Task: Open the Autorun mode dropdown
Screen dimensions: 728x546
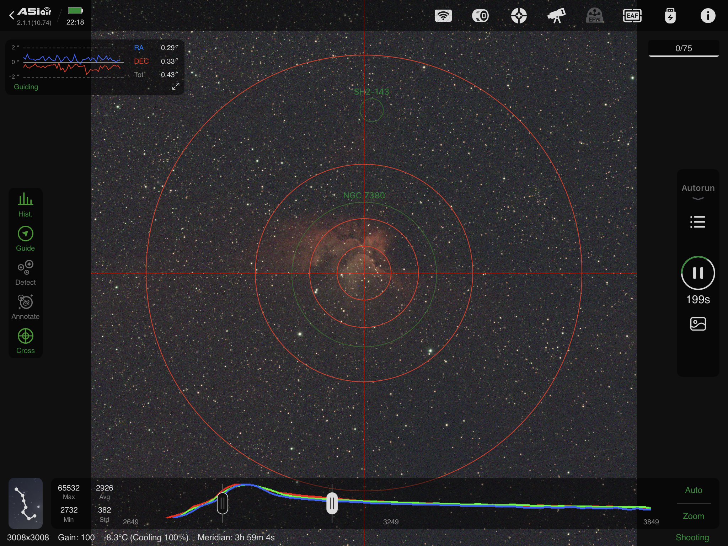Action: click(698, 192)
